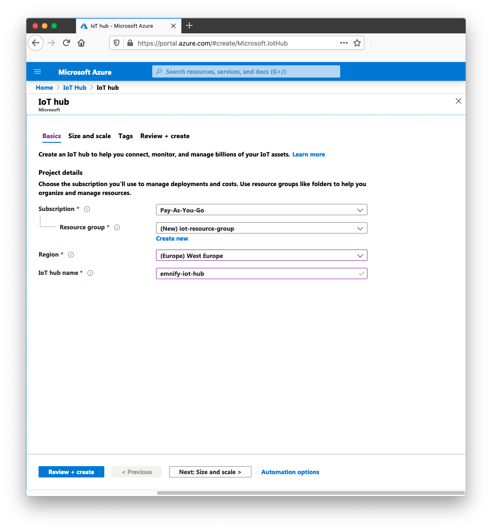
Task: Click the Azure search resources box
Action: pos(246,71)
